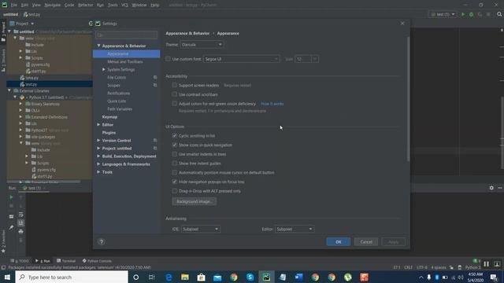Open IDE antialiasing Subpixel dropdown

[x=201, y=229]
